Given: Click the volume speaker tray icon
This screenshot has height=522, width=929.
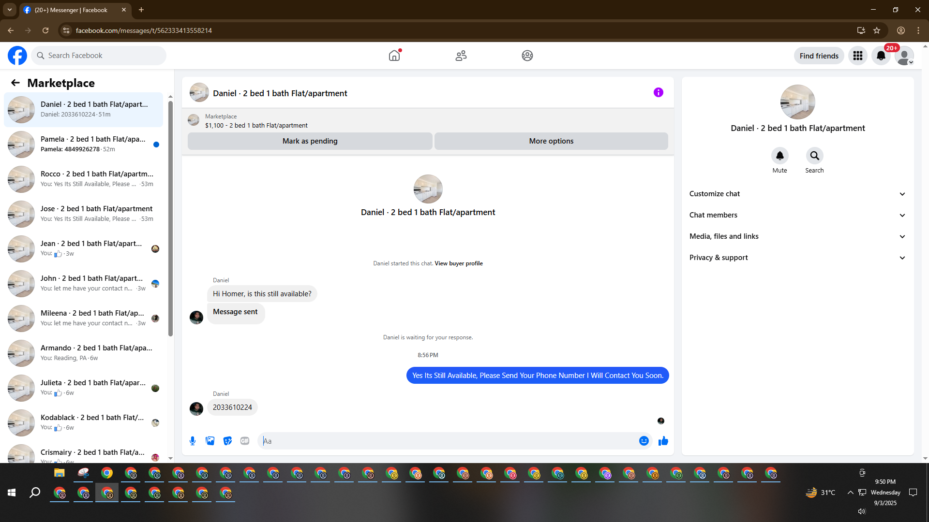Looking at the screenshot, I should tap(862, 511).
